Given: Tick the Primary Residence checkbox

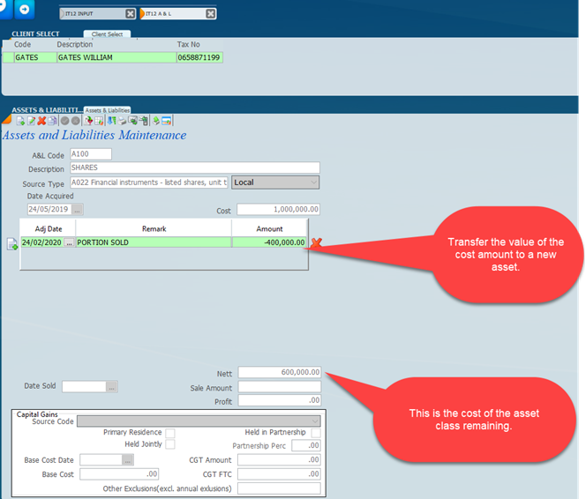Looking at the screenshot, I should [x=170, y=433].
